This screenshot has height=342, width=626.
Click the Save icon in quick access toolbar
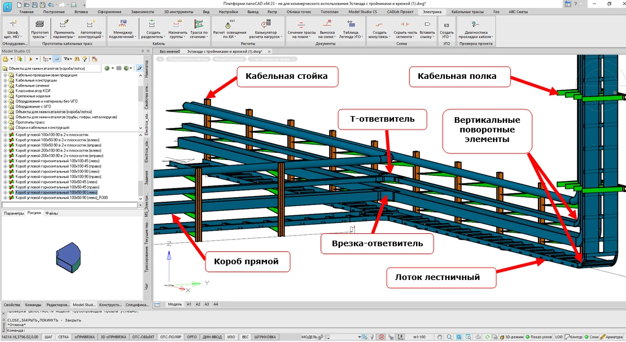(x=34, y=4)
